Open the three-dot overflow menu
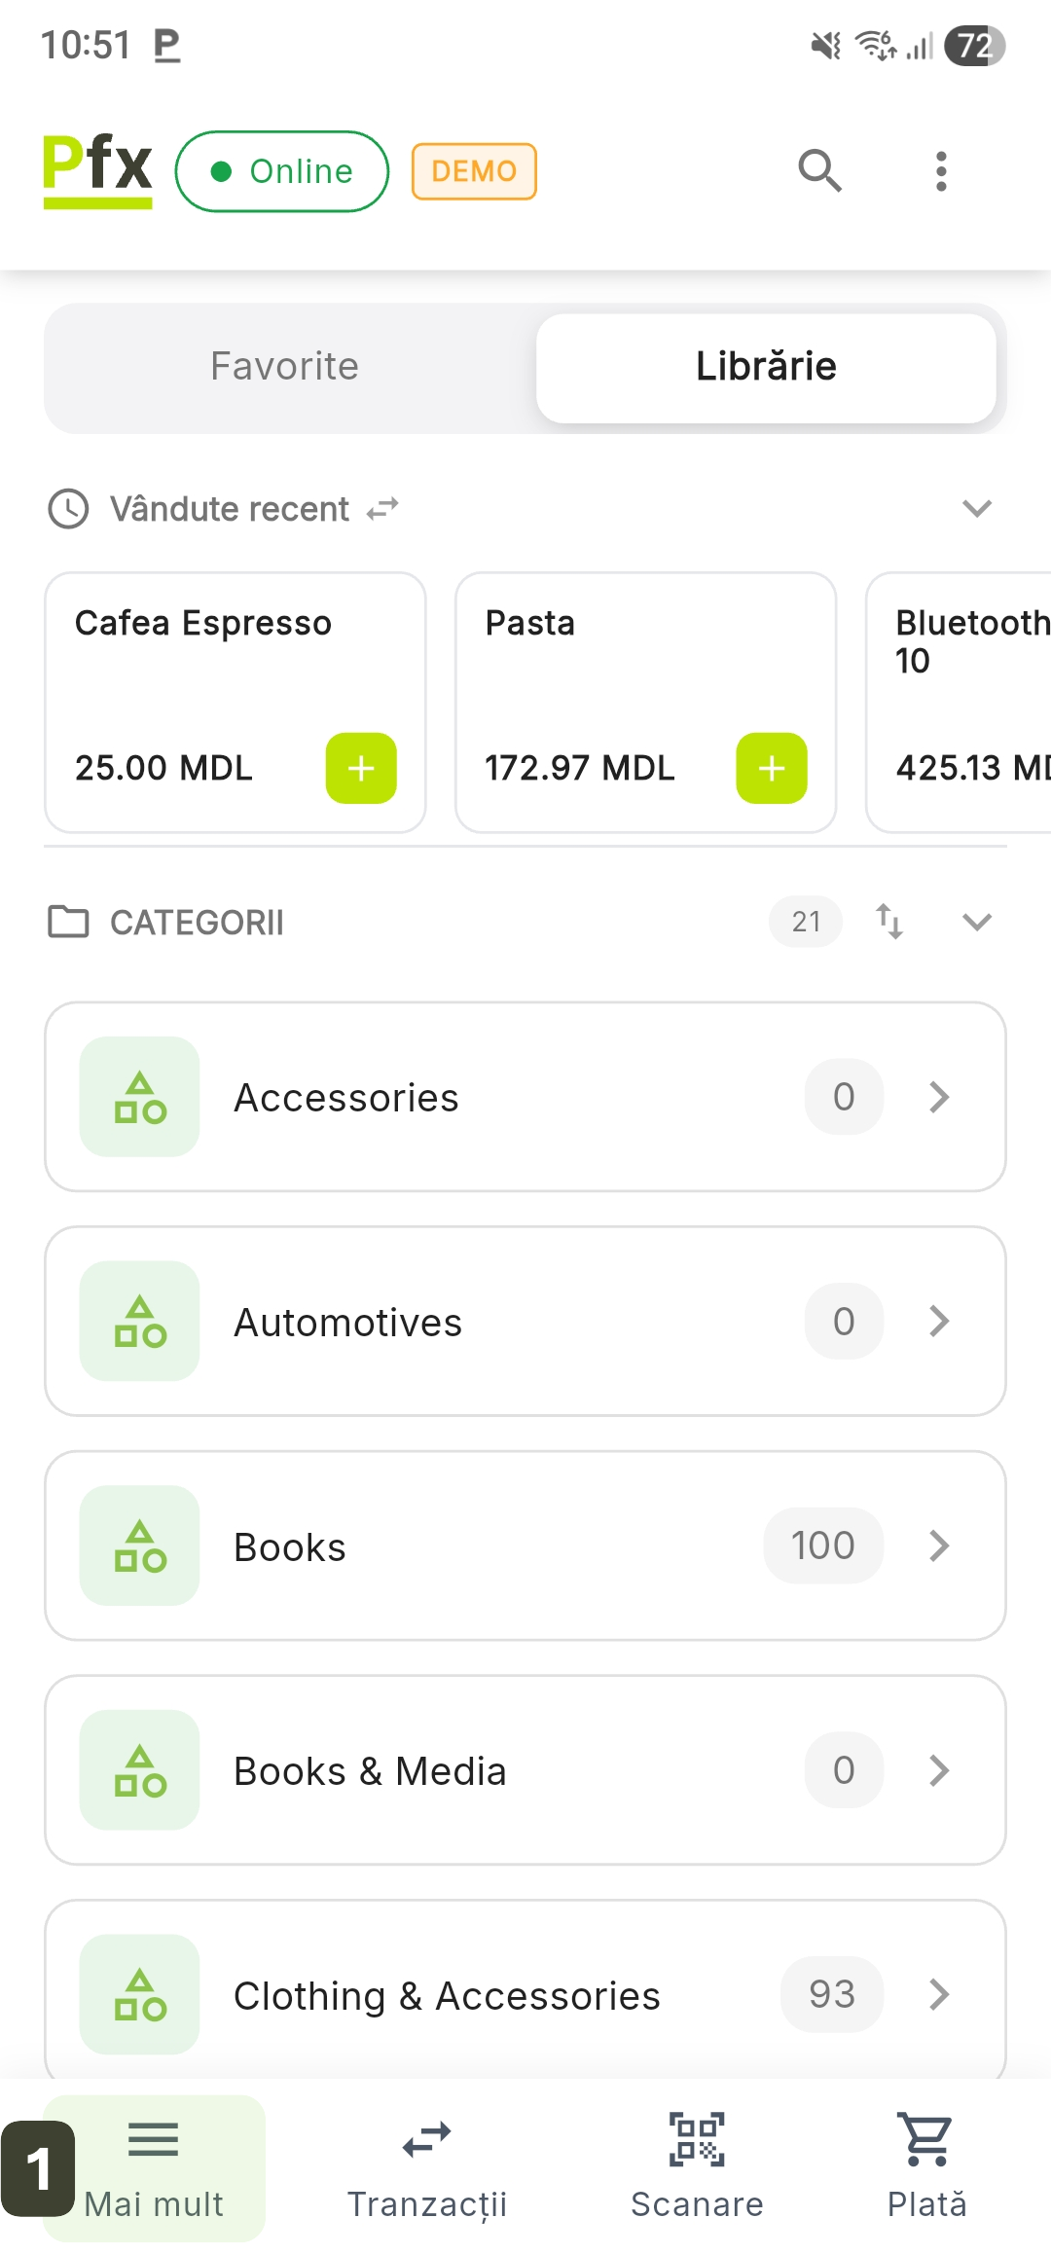The height and width of the screenshot is (2254, 1051). click(940, 171)
